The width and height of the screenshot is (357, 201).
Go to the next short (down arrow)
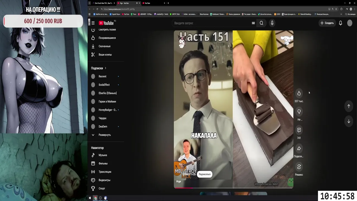349,121
